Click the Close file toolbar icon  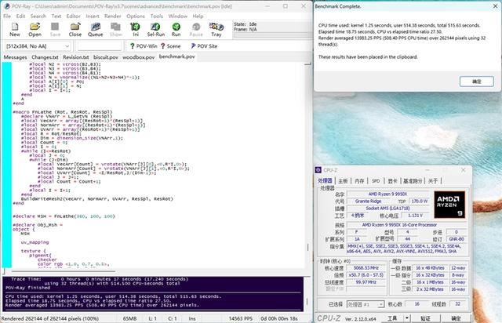75,30
